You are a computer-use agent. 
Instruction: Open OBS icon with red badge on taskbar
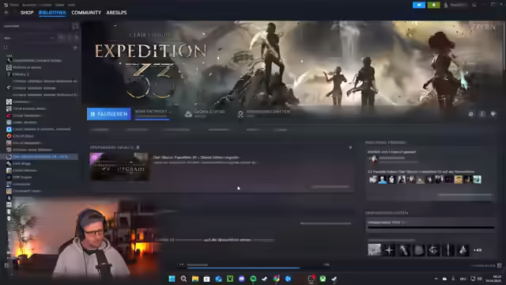click(311, 279)
